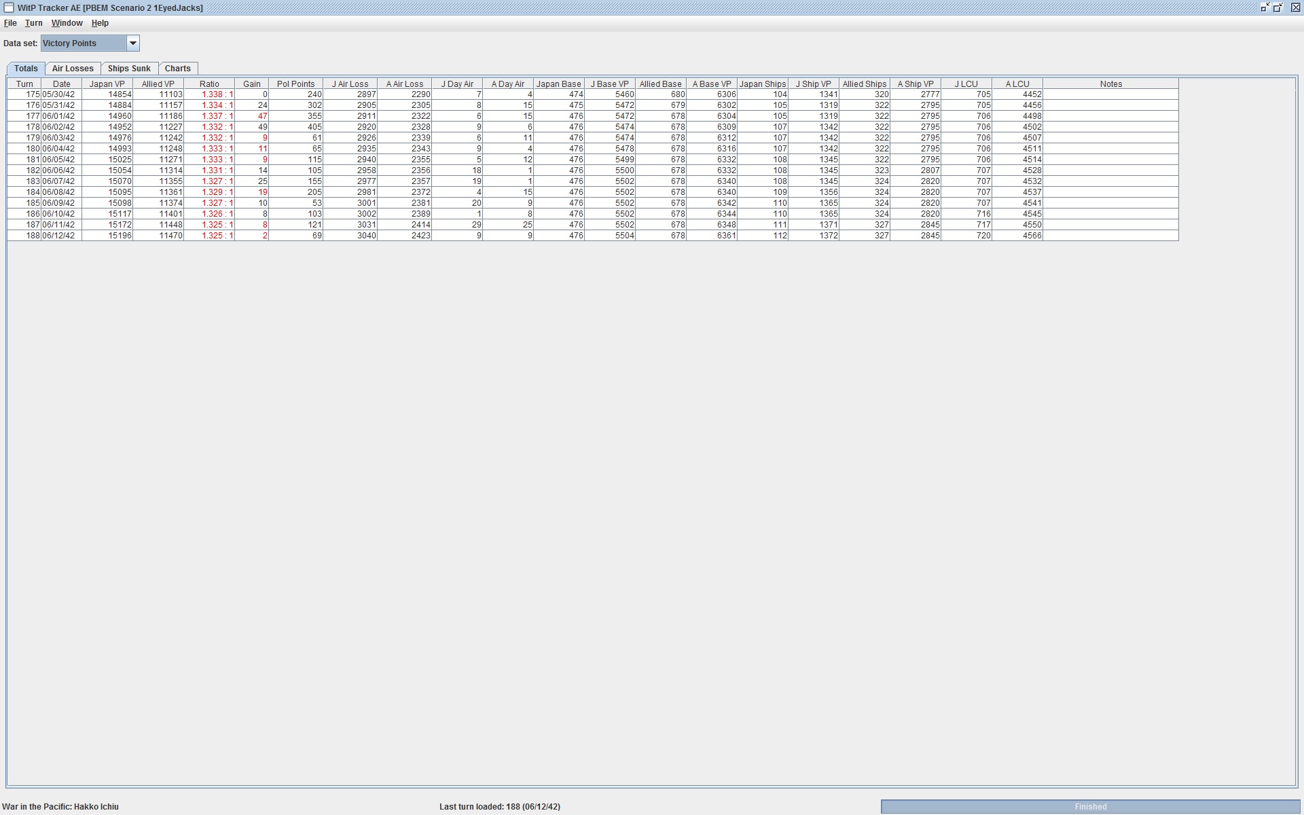Open the Window menu
This screenshot has width=1304, height=815.
(67, 23)
